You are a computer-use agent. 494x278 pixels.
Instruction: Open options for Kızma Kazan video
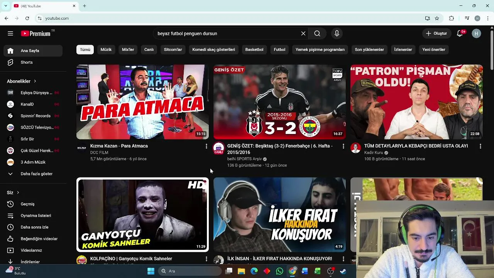[206, 146]
